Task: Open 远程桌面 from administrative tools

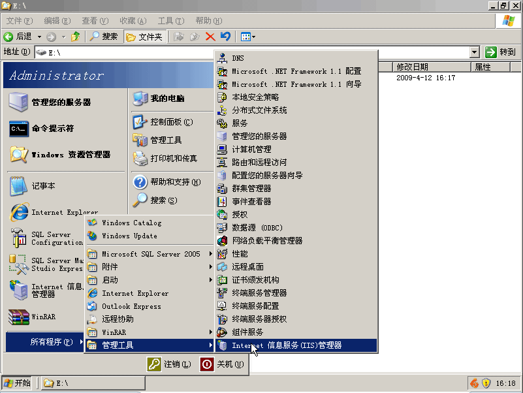Action: click(296, 267)
